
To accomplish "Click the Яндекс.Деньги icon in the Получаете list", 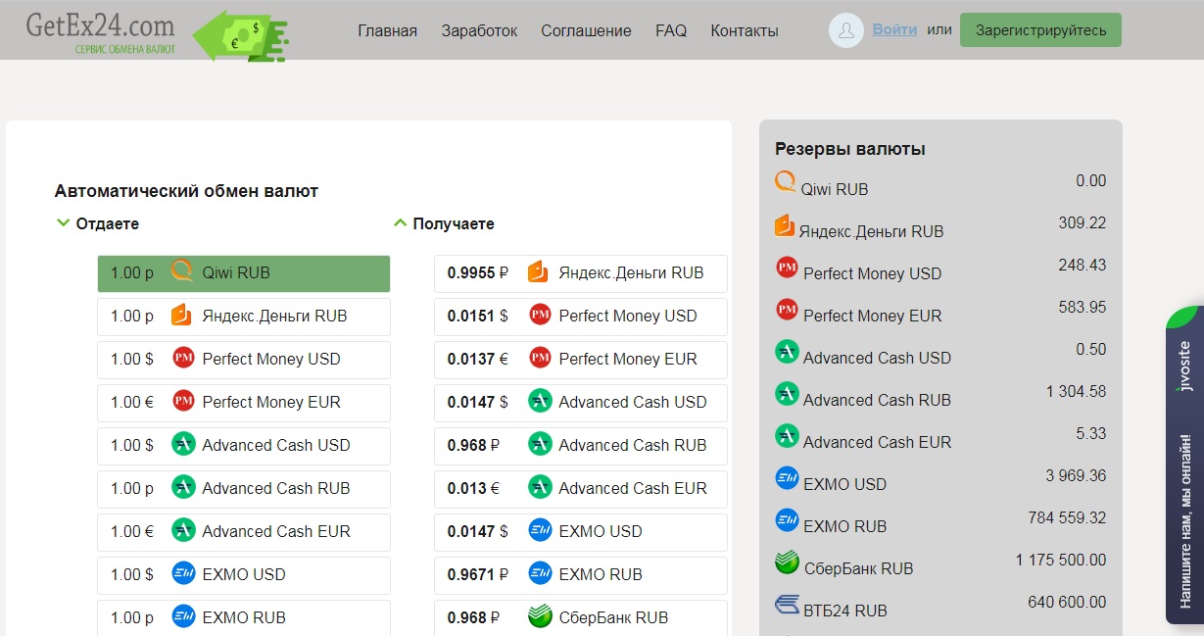I will (x=537, y=272).
